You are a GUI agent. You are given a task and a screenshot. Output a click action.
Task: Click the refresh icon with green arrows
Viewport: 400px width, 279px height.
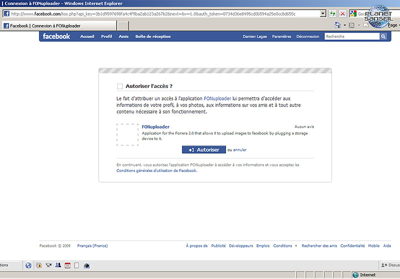click(332, 13)
